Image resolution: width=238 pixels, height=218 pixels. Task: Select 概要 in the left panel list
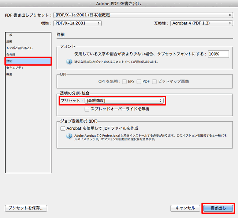[28, 74]
